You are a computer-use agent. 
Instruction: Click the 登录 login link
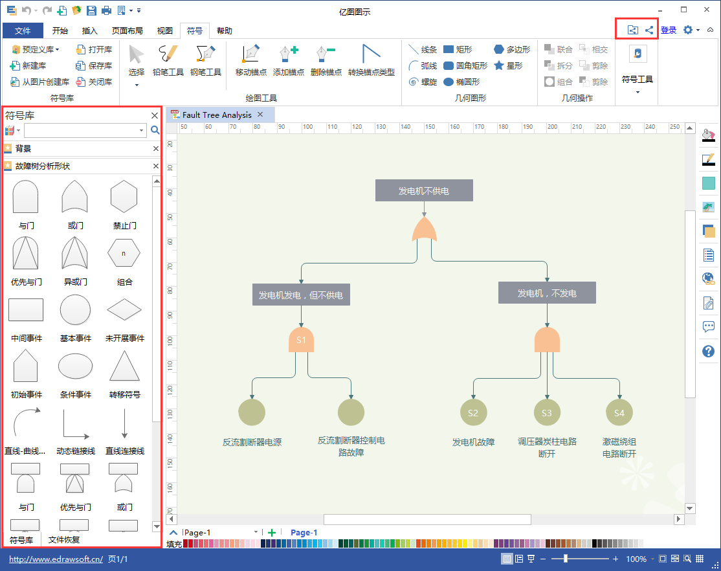pyautogui.click(x=669, y=30)
